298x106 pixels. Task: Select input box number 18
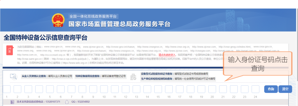tap(190, 89)
